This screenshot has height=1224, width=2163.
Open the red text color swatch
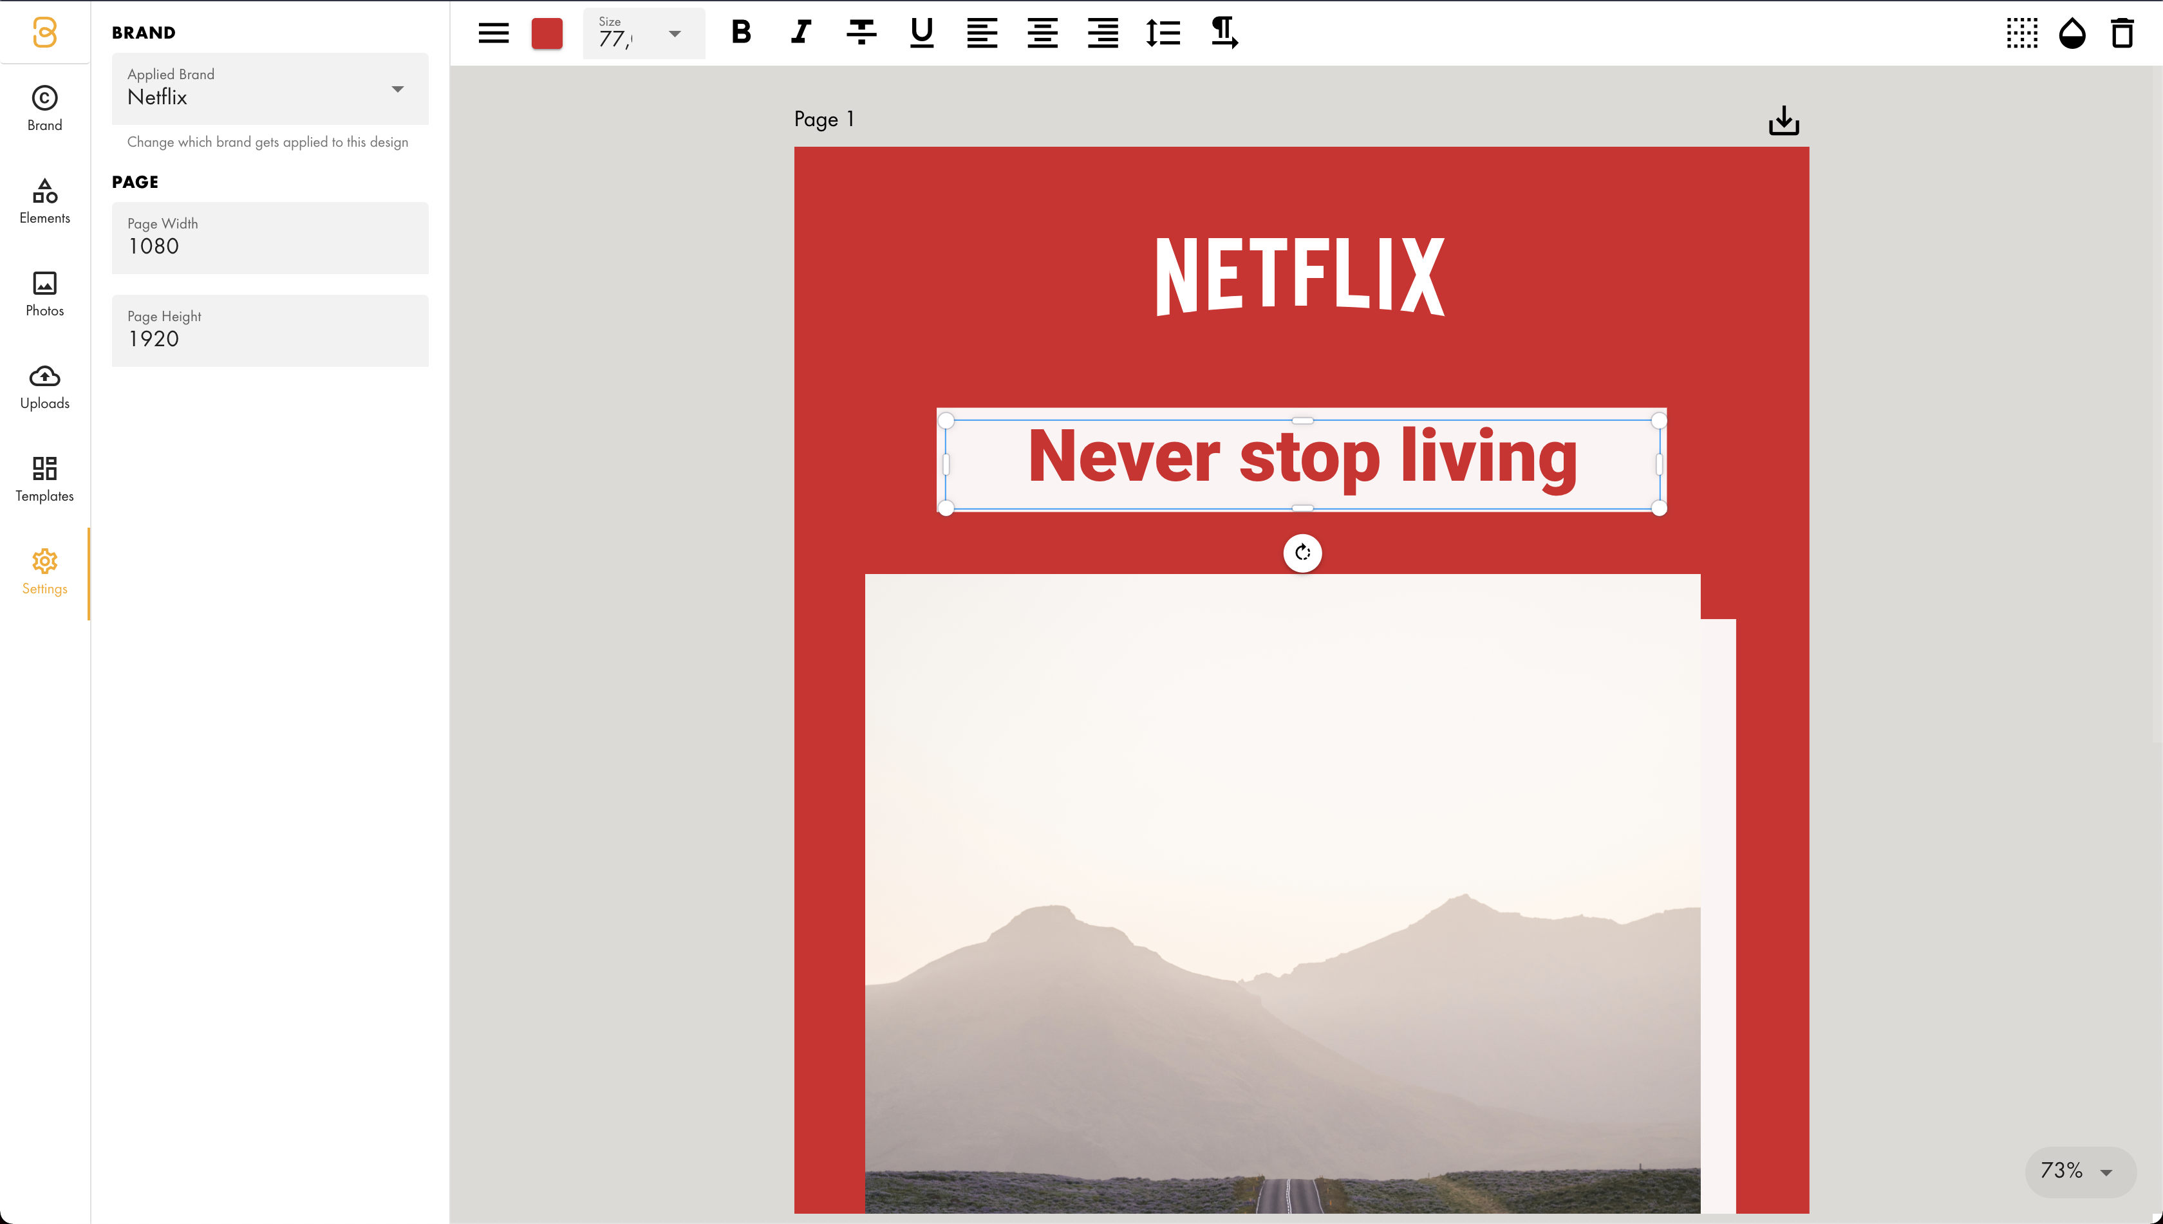tap(547, 33)
